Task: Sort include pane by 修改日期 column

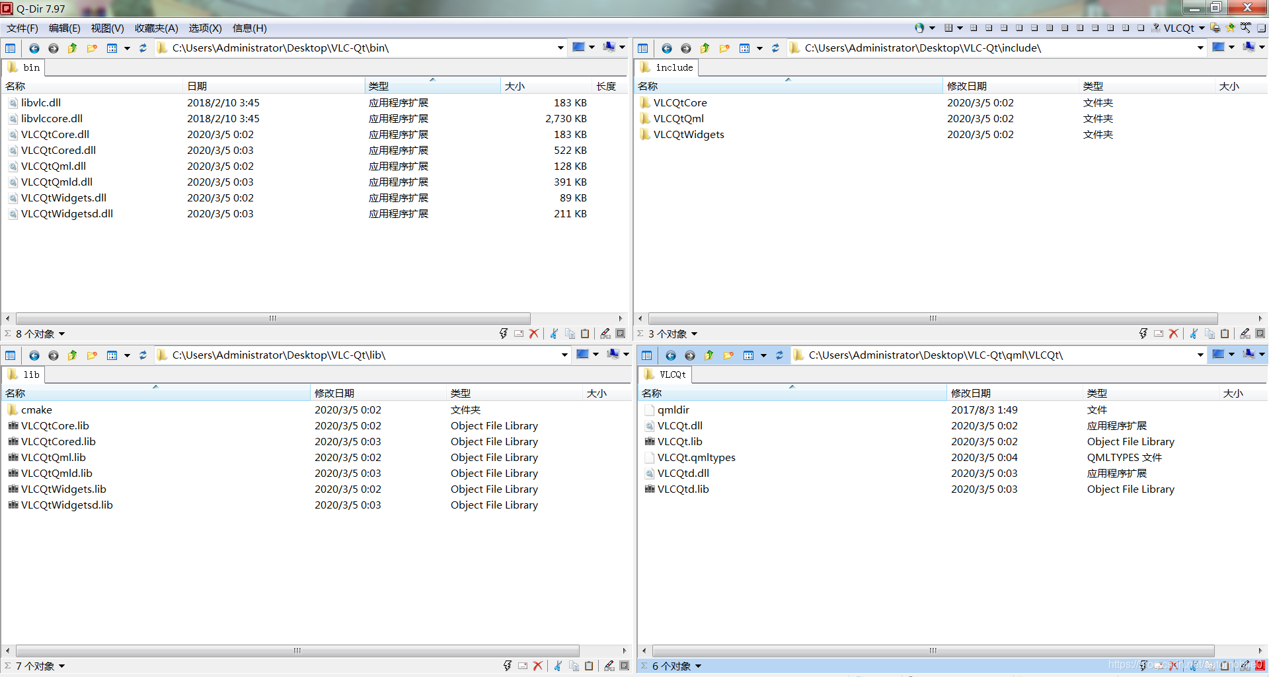Action: (1011, 86)
